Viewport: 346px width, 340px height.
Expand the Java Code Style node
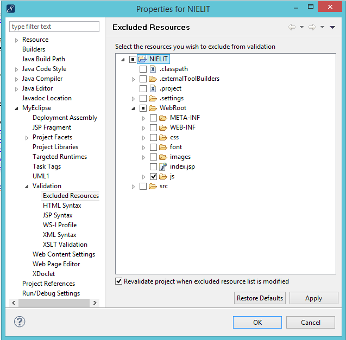pyautogui.click(x=16, y=69)
